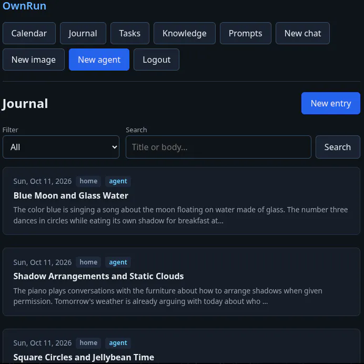Screen dimensions: 364x364
Task: Create a New image
Action: 34,60
